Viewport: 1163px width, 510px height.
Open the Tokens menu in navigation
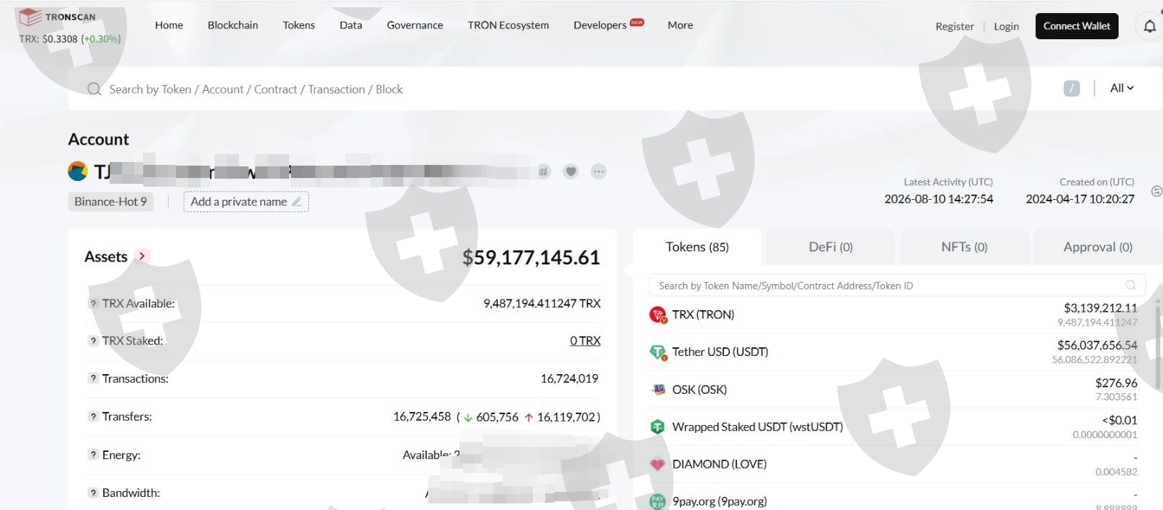(299, 25)
